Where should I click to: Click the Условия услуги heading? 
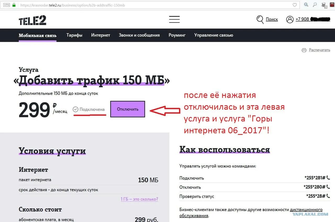click(x=52, y=151)
